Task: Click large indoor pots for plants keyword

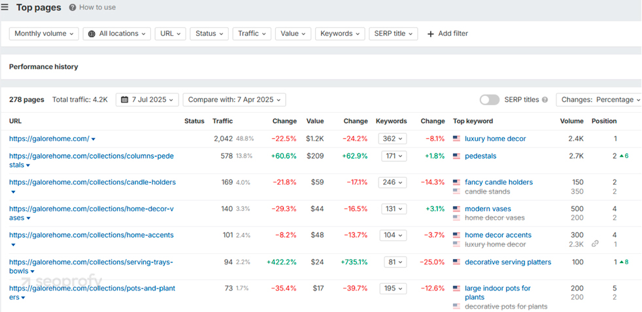Action: pyautogui.click(x=498, y=293)
